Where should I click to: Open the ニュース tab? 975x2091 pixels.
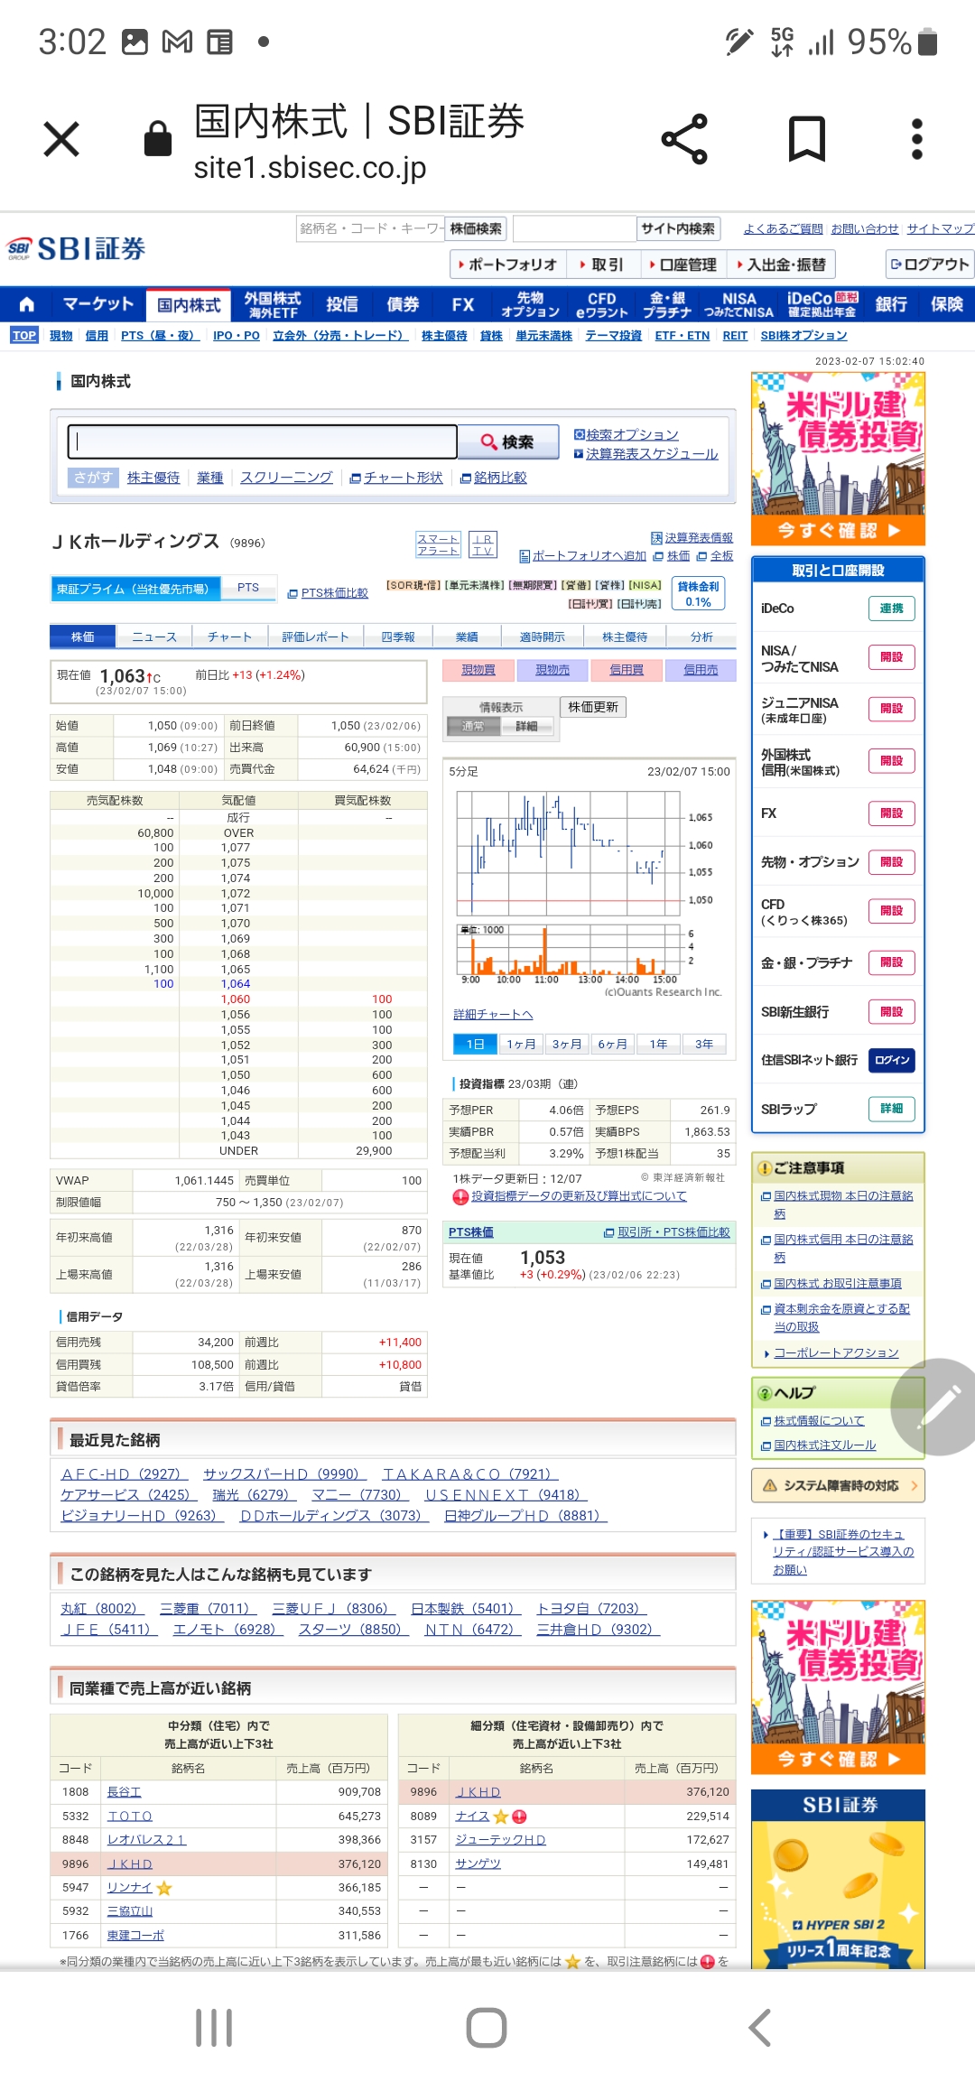(154, 637)
